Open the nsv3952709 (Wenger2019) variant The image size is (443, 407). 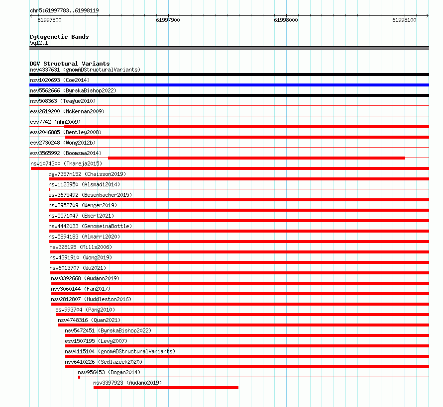pos(83,205)
